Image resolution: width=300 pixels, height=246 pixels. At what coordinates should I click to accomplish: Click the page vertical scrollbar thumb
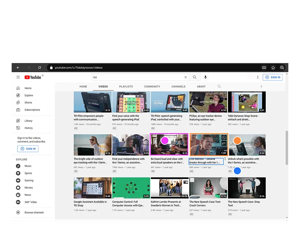[287, 148]
